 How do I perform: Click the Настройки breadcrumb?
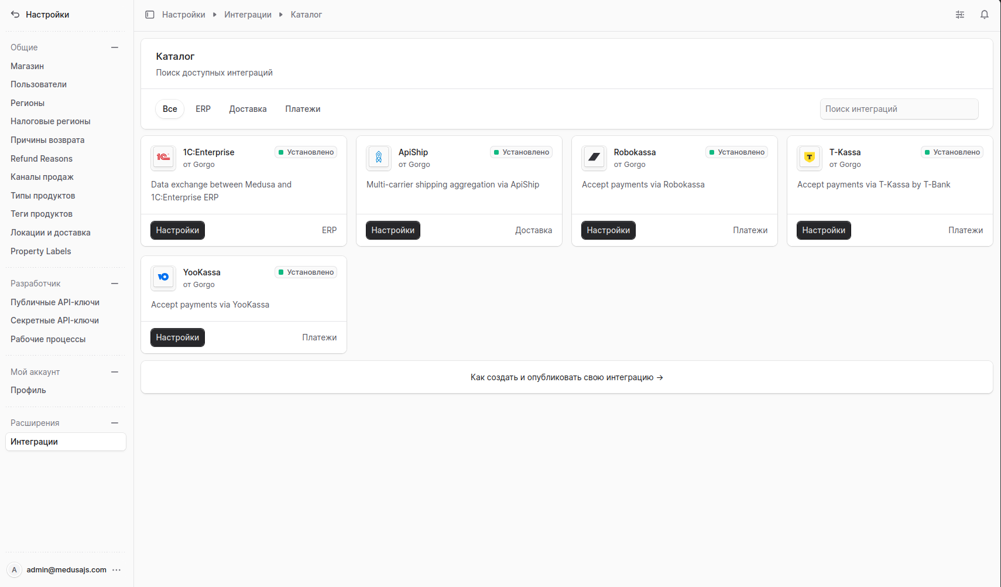pos(184,15)
